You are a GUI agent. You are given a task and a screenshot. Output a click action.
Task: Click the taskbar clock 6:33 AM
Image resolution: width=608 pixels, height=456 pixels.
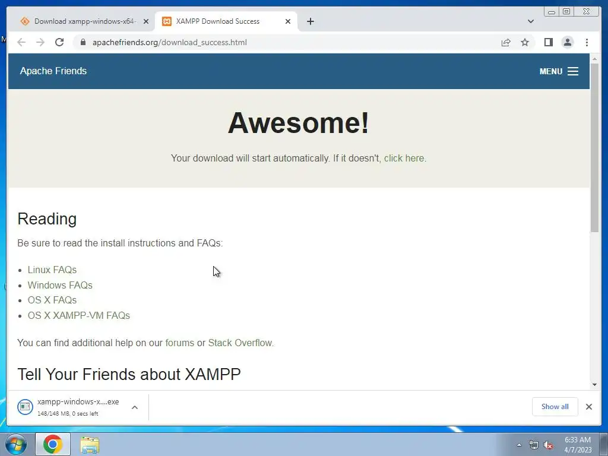pyautogui.click(x=577, y=440)
